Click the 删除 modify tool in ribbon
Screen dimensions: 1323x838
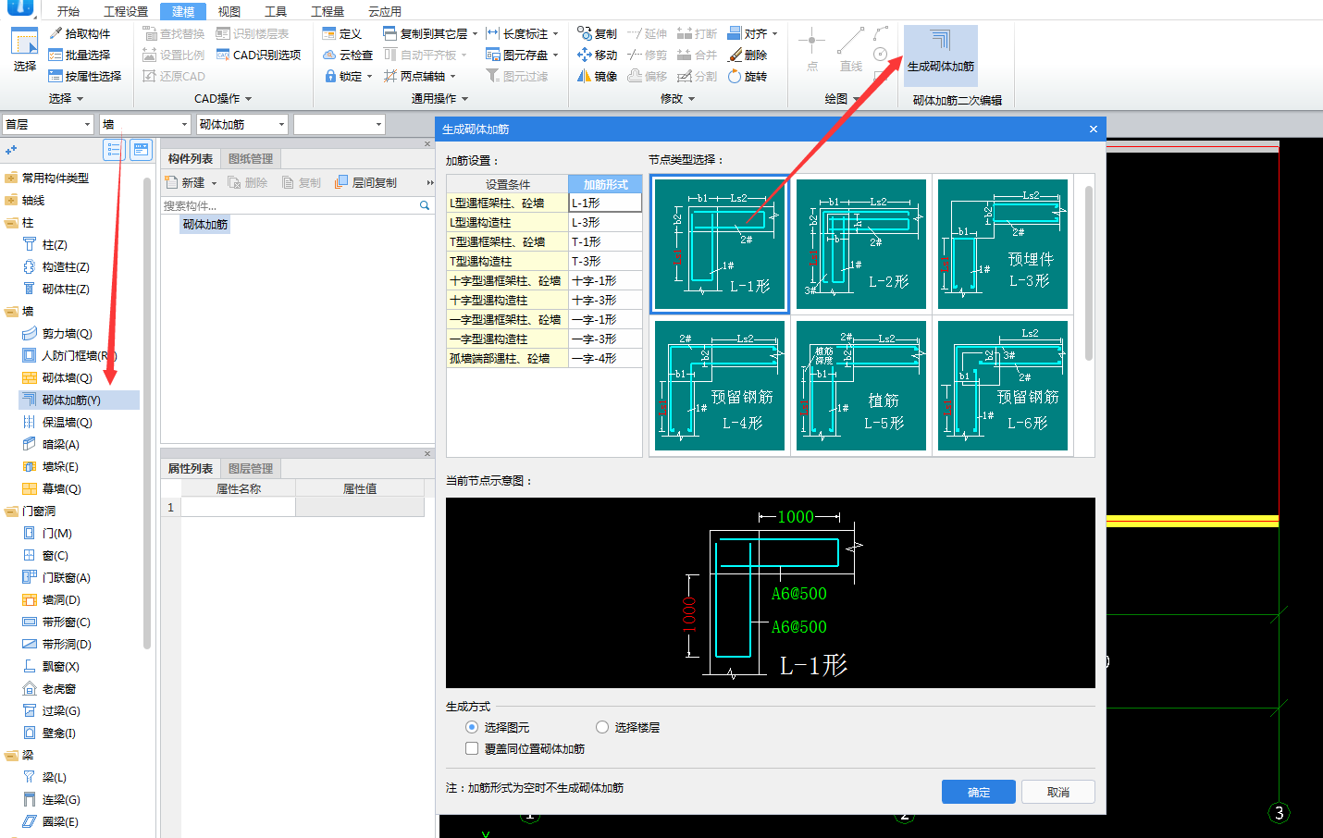point(748,55)
